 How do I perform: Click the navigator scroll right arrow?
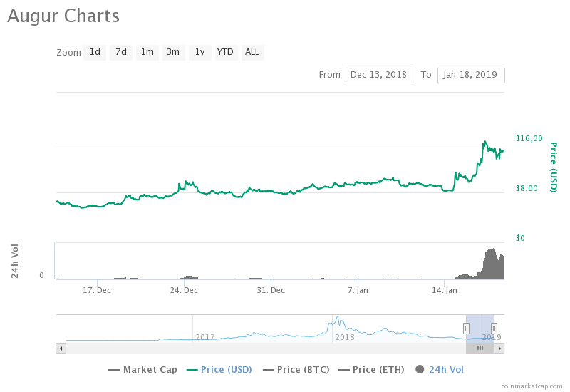tap(499, 349)
